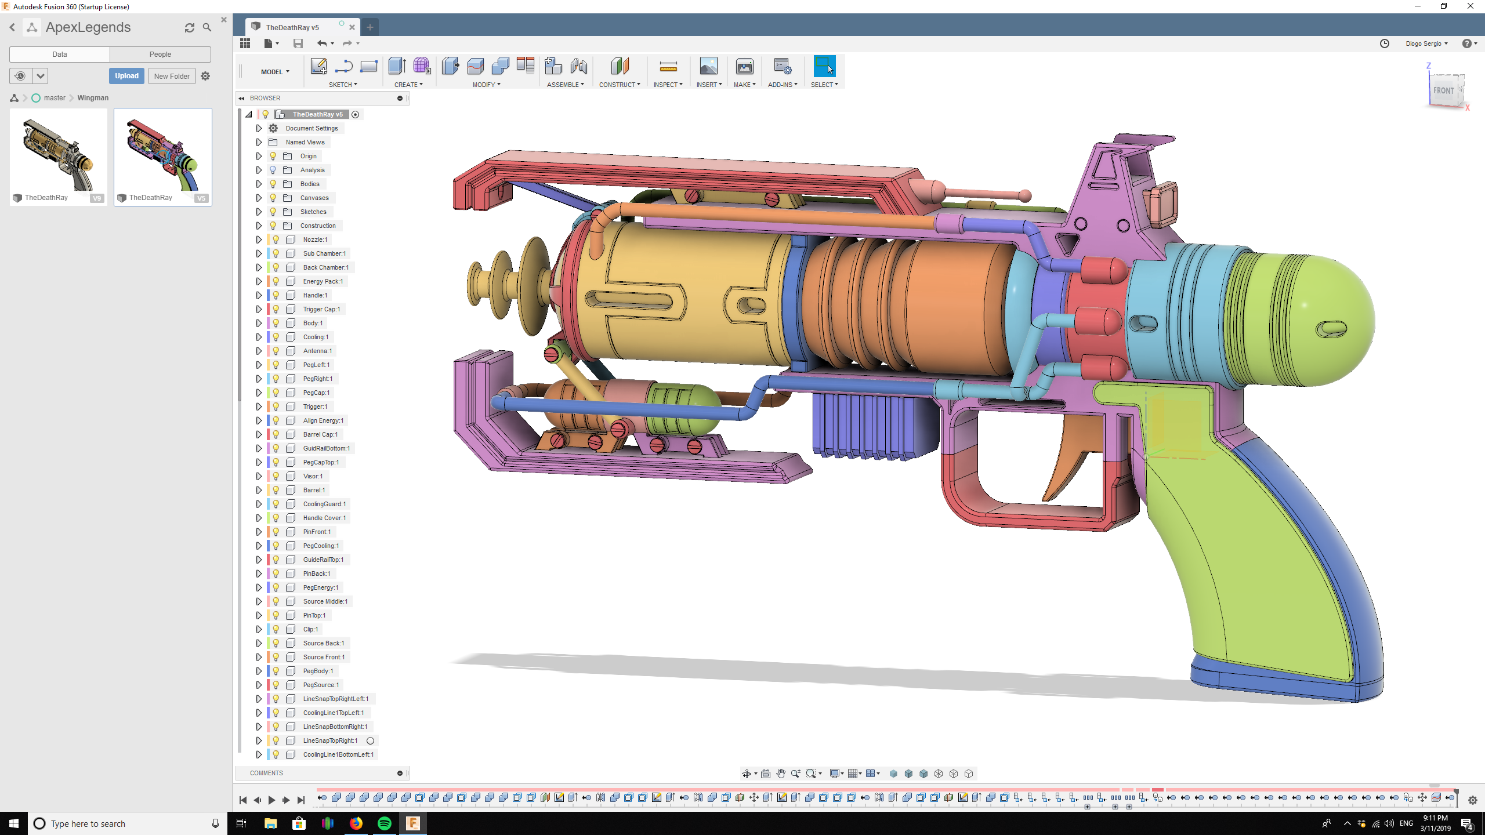The image size is (1485, 835).
Task: Open the ASSEMBLE menu
Action: 566,85
